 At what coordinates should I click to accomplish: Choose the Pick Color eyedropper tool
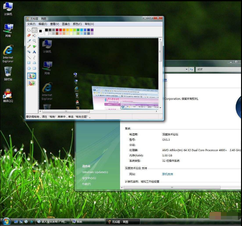click(x=29, y=41)
